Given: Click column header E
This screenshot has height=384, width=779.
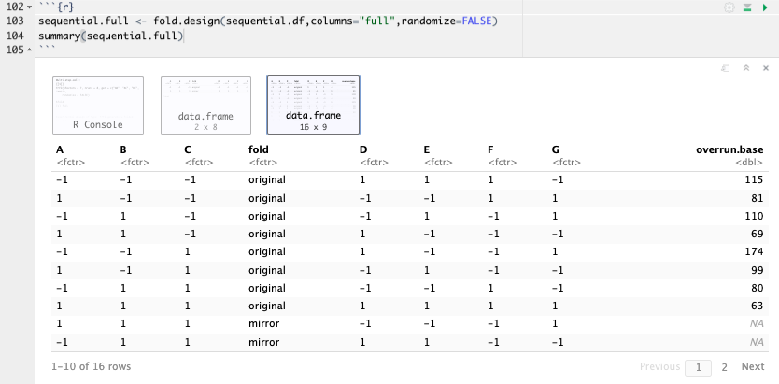Looking at the screenshot, I should 427,149.
